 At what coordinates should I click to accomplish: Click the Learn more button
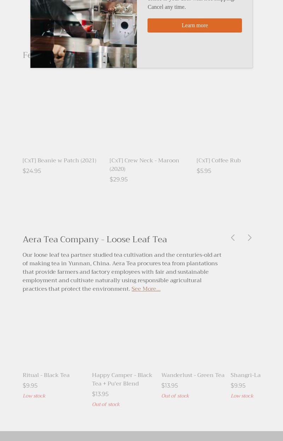[x=195, y=25]
